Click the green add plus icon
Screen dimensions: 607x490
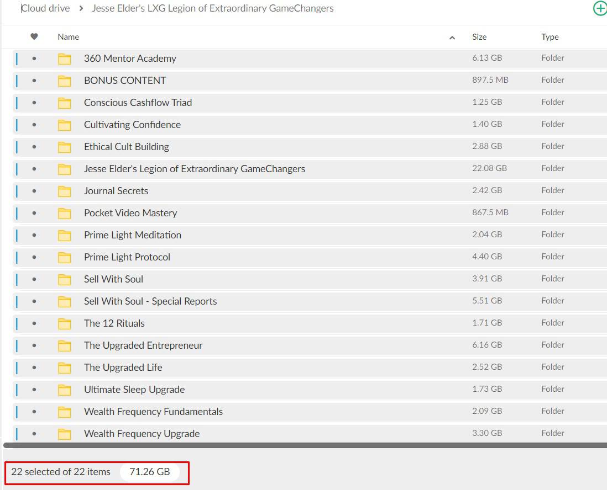point(599,8)
